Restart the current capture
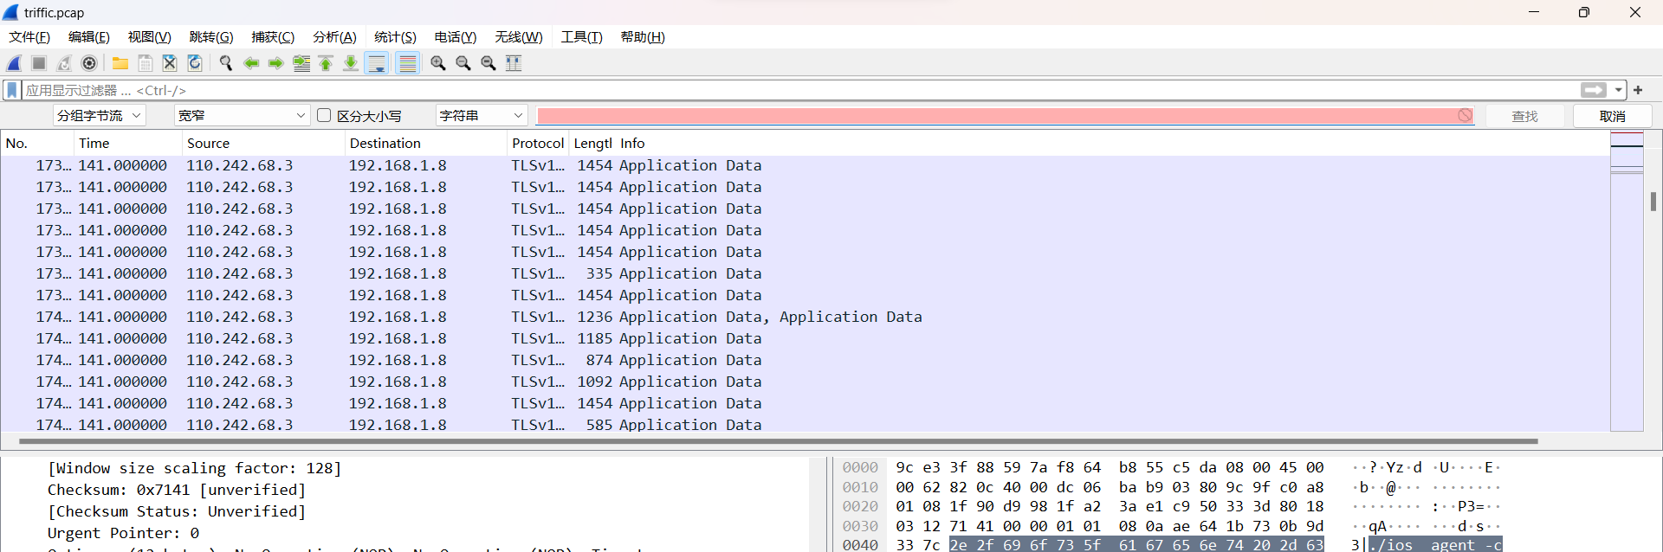This screenshot has width=1663, height=552. (x=64, y=63)
